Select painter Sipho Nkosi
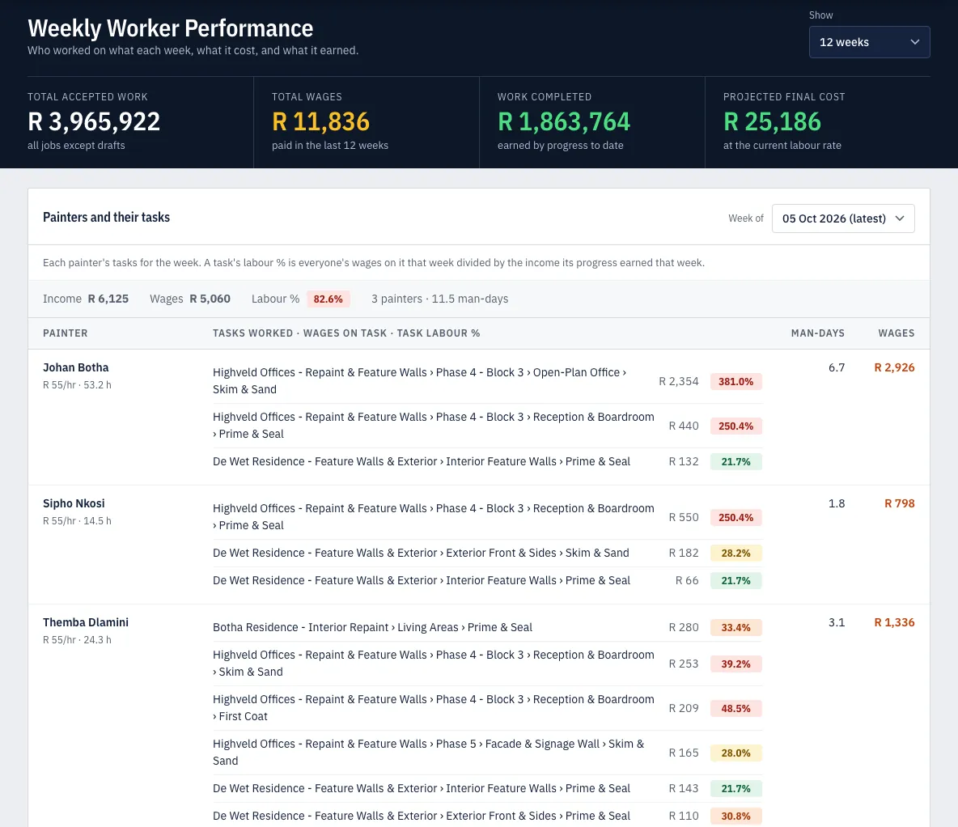This screenshot has width=958, height=827. [x=74, y=503]
